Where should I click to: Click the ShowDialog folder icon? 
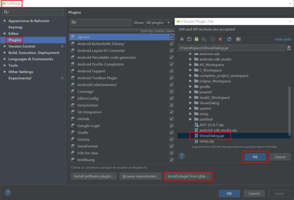click(196, 103)
